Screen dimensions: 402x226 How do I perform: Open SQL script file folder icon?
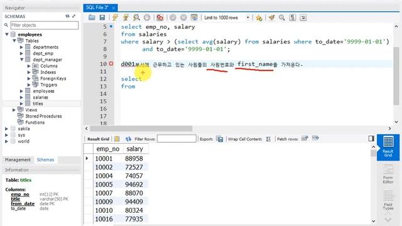(x=92, y=18)
